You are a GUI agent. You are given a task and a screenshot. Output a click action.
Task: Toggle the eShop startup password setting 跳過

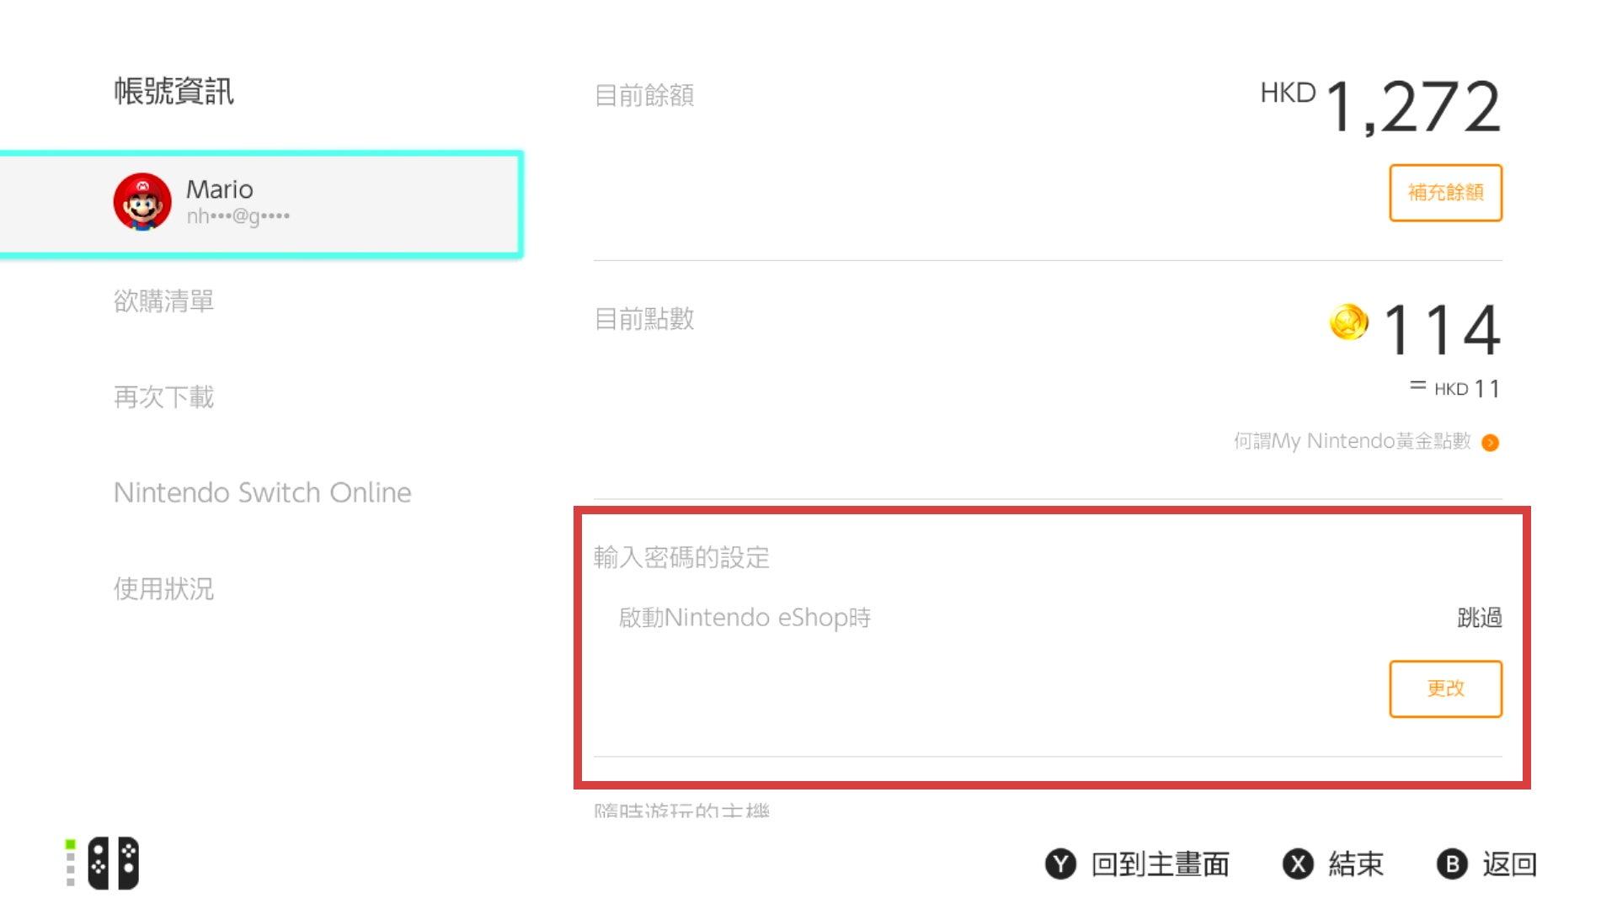tap(1478, 617)
